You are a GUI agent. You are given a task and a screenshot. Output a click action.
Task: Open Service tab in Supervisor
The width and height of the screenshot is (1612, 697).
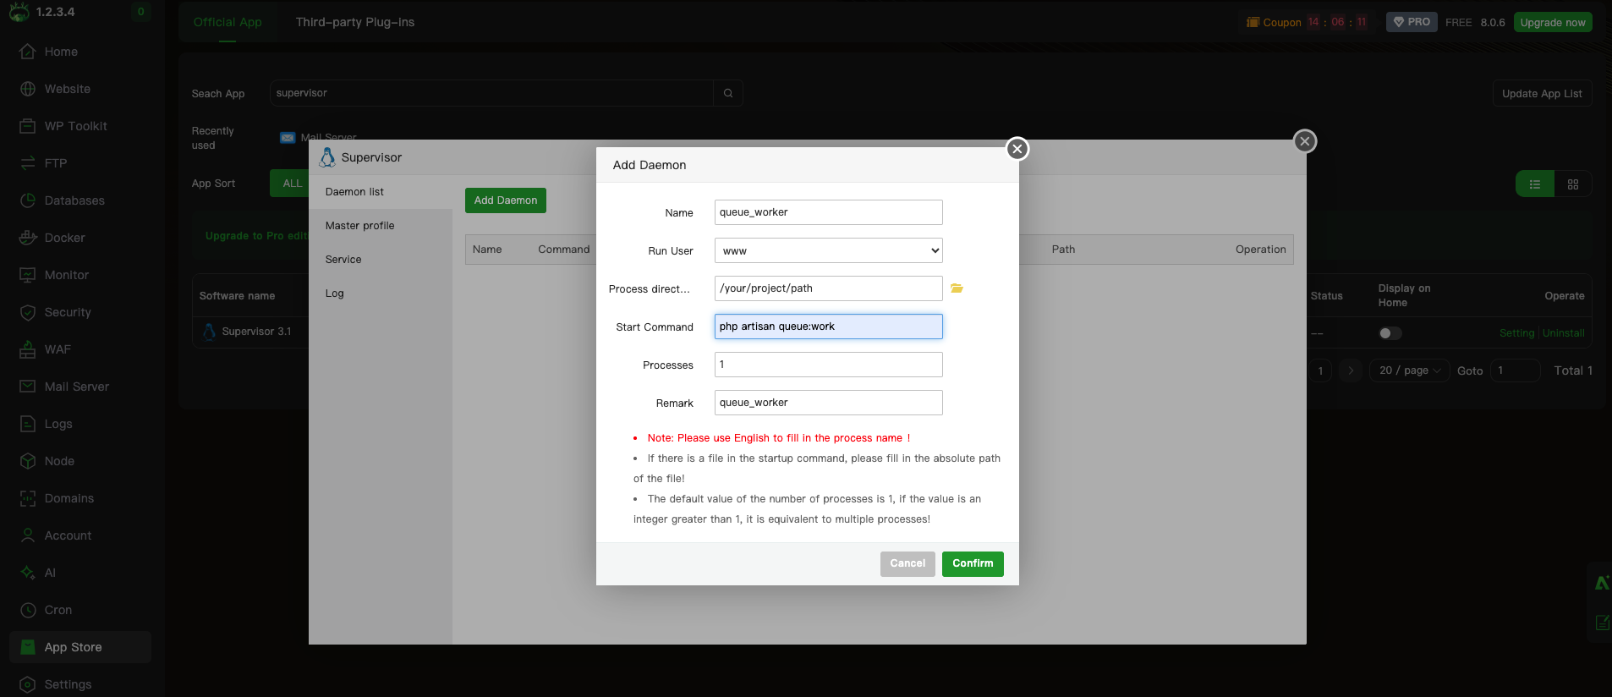(381, 260)
